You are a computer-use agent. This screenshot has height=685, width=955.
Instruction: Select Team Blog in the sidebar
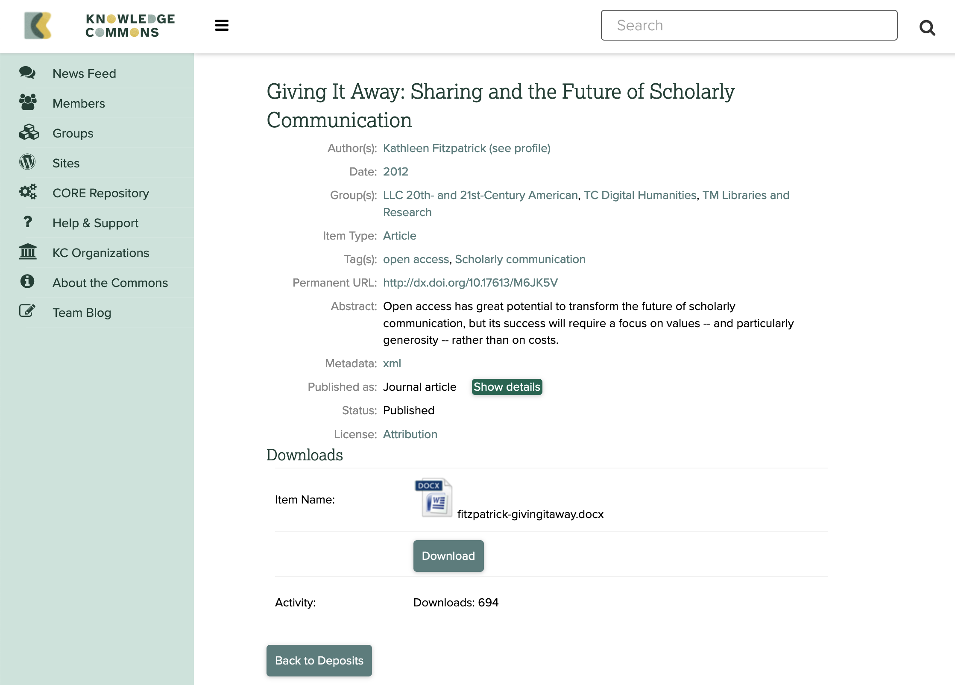tap(82, 312)
